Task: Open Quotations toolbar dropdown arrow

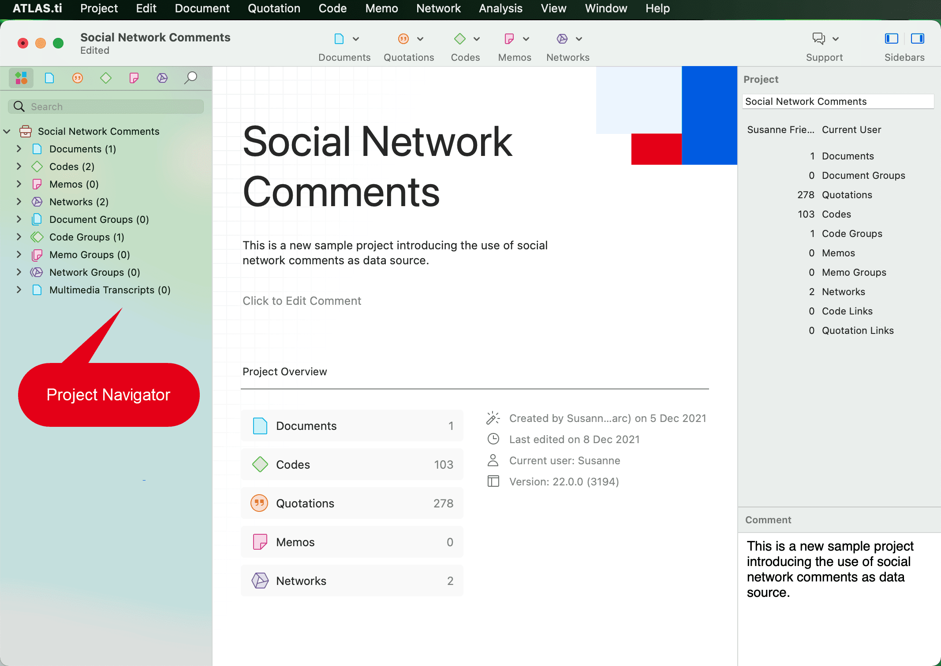Action: click(420, 39)
